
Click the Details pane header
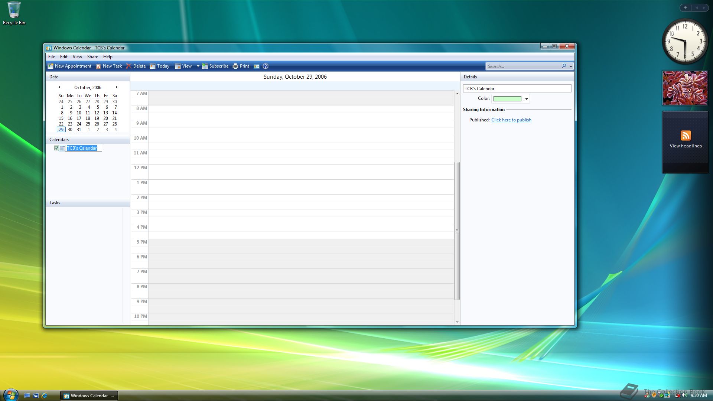pyautogui.click(x=517, y=77)
